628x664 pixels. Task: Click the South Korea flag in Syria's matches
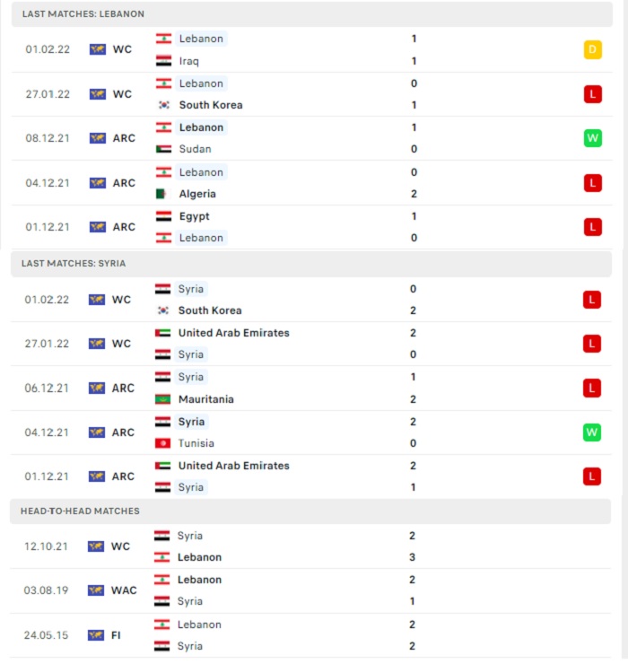(x=163, y=310)
